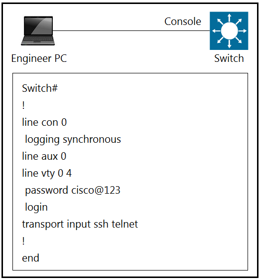The image size is (260, 280).
Task: Click the Engineer PC laptop icon
Action: click(x=38, y=31)
